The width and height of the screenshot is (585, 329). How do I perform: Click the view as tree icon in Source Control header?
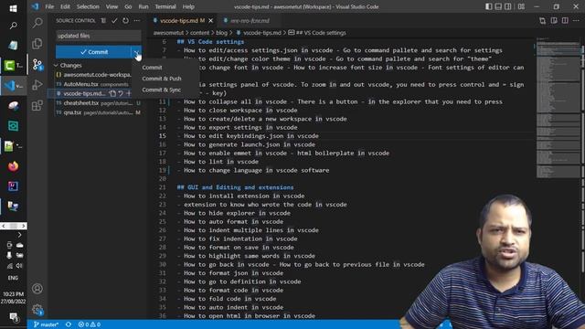tap(103, 20)
